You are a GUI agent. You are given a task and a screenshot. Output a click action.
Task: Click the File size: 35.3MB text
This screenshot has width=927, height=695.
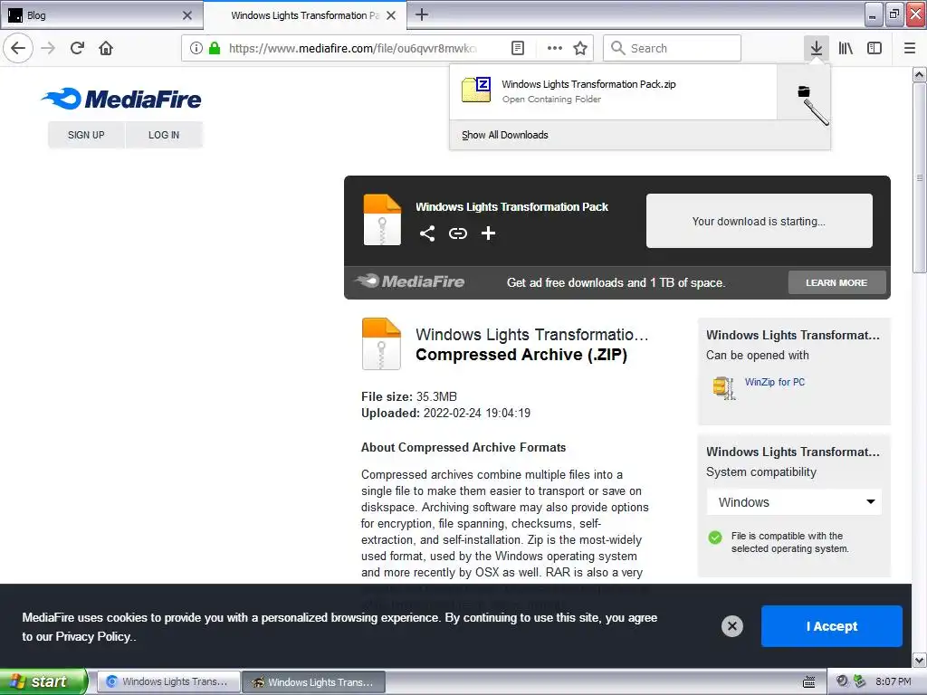point(409,396)
